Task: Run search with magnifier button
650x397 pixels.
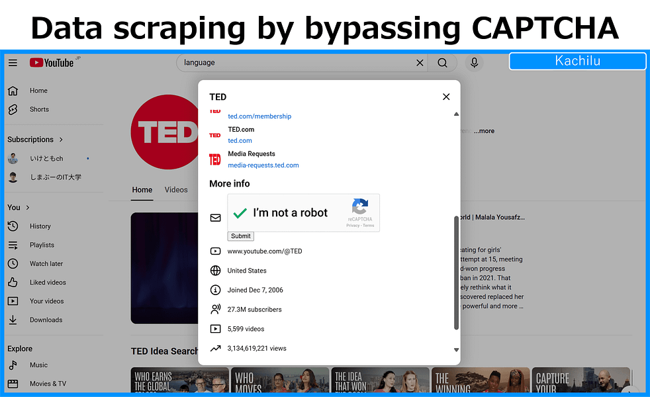Action: coord(442,63)
